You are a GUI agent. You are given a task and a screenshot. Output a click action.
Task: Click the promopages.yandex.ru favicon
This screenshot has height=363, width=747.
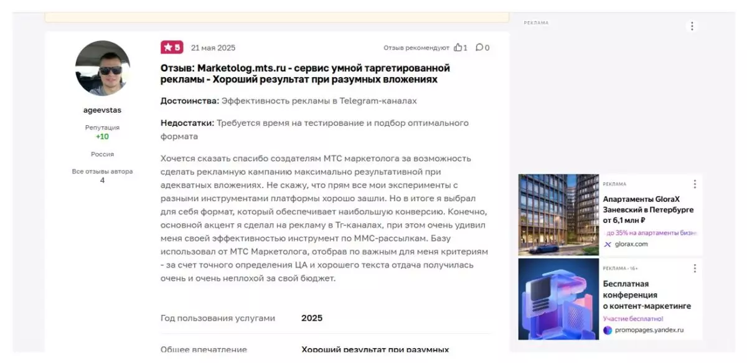(x=608, y=330)
